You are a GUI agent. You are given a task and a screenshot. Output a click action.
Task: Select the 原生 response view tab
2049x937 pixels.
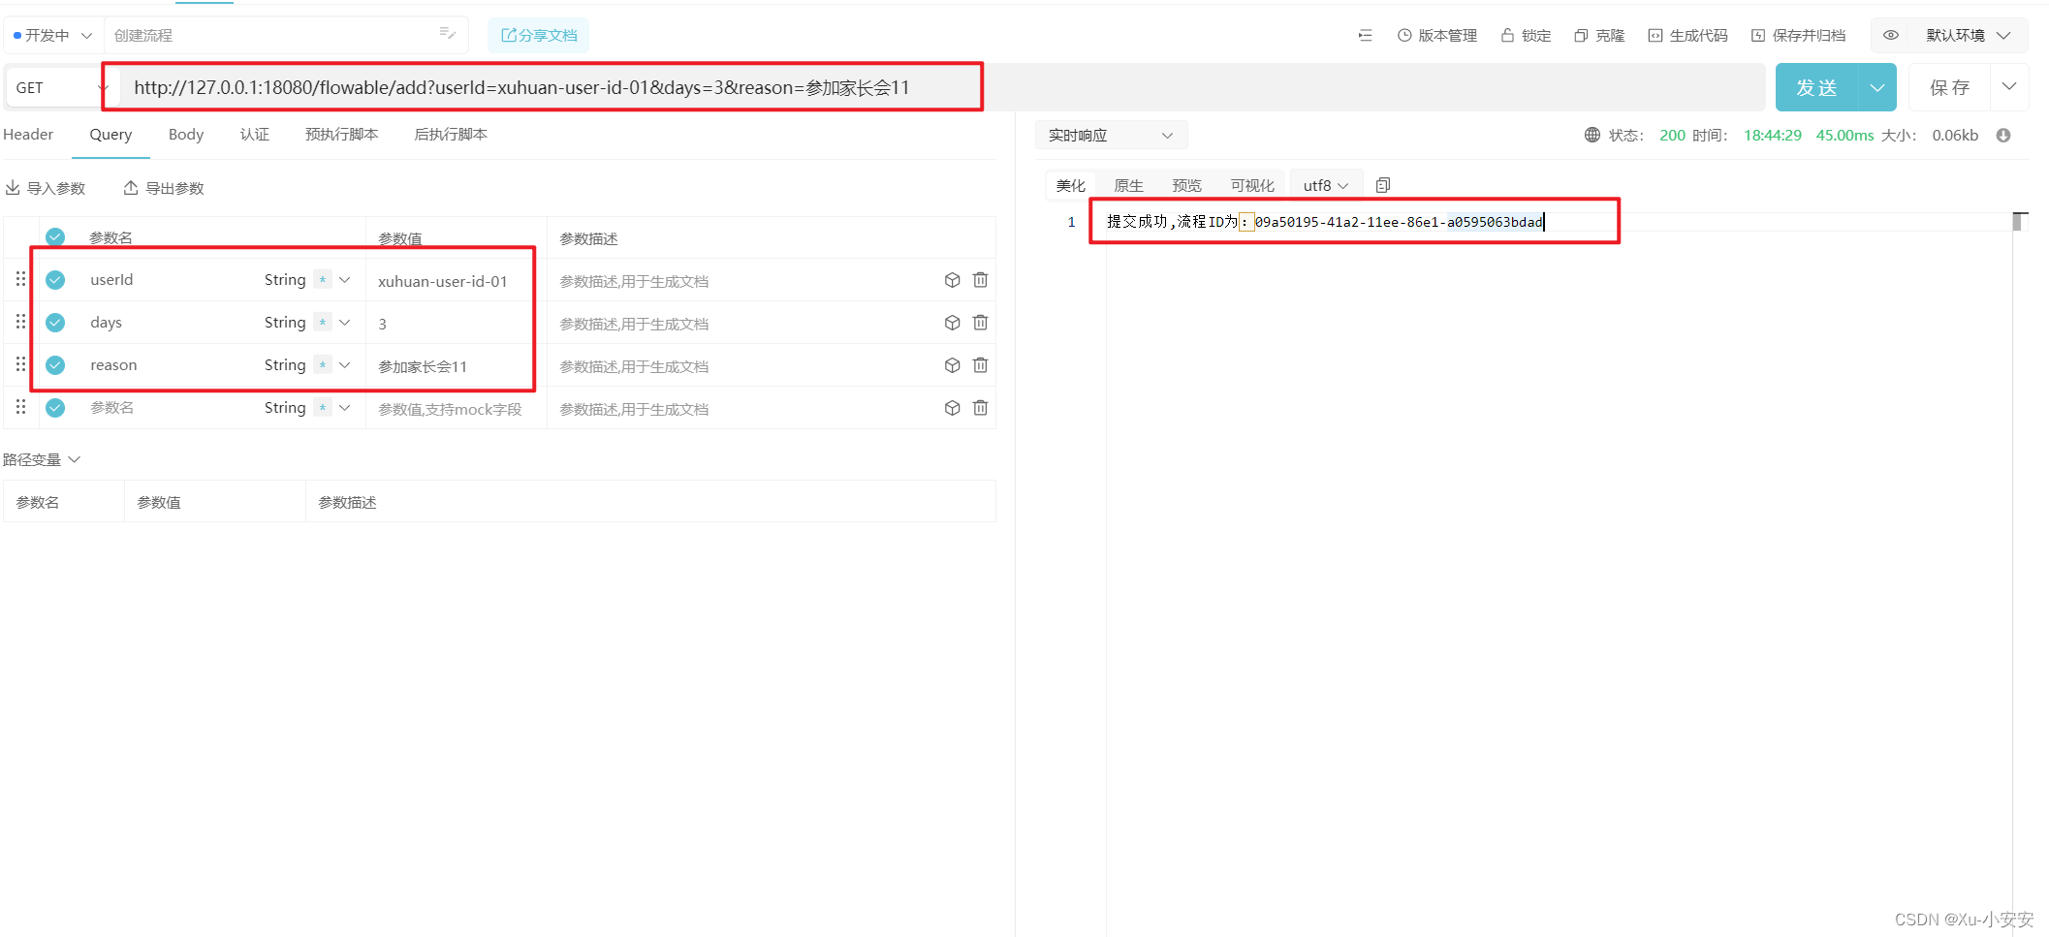coord(1128,185)
